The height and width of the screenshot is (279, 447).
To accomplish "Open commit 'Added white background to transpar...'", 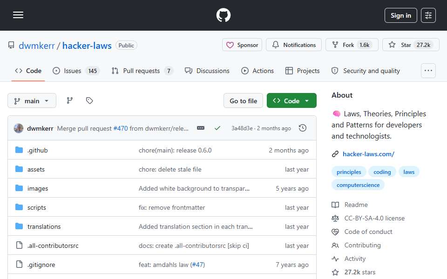I will point(194,188).
